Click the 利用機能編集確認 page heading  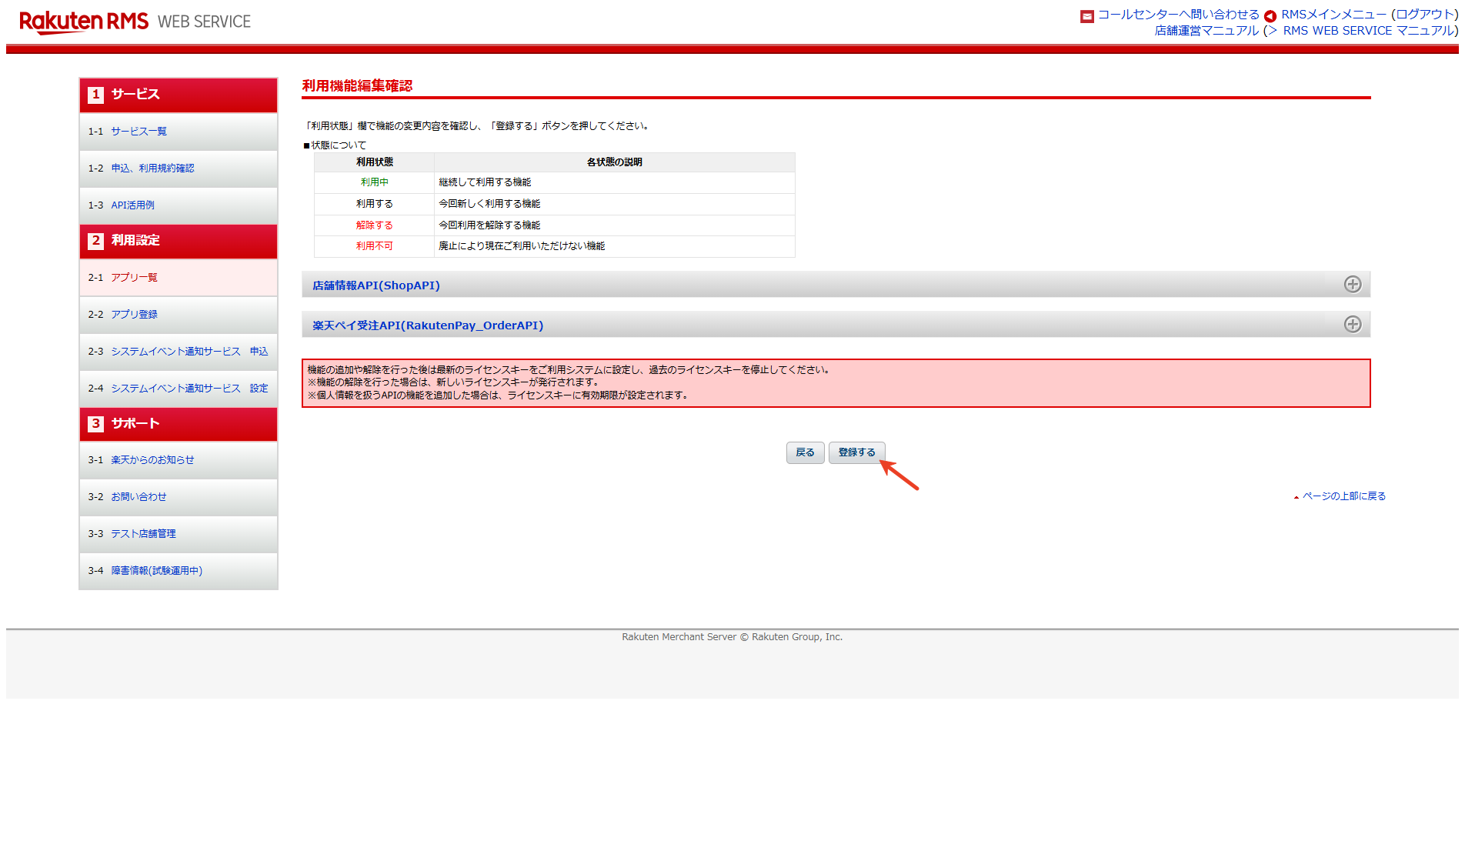[x=357, y=86]
